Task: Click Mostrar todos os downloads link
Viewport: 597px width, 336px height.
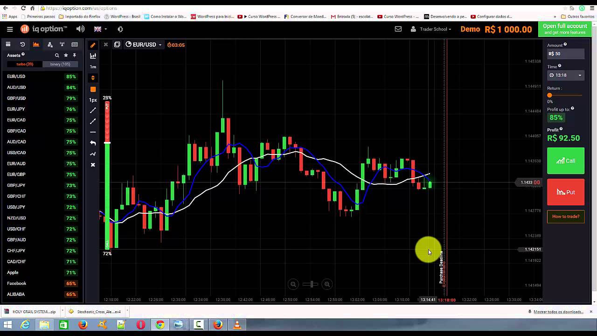Action: tap(558, 312)
